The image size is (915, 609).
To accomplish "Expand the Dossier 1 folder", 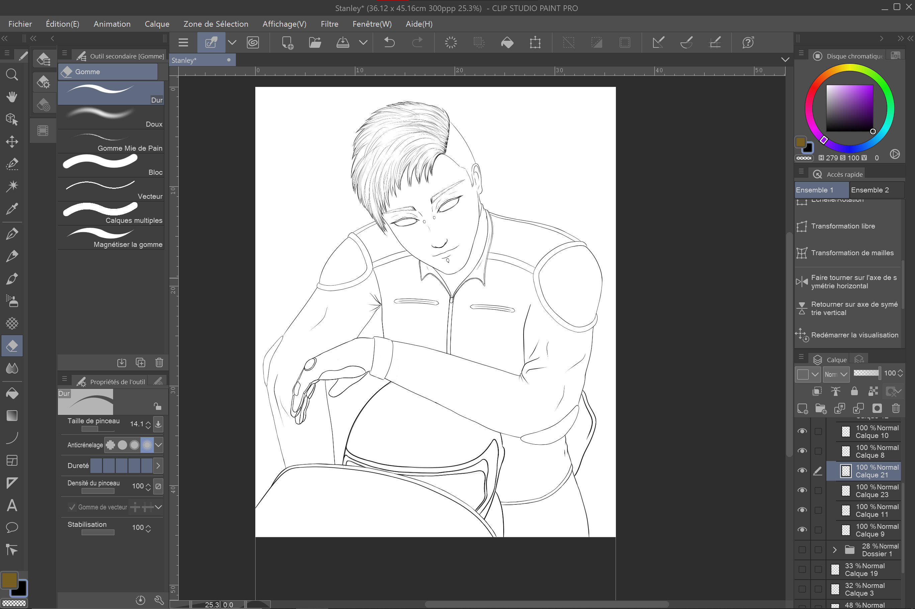I will [834, 550].
